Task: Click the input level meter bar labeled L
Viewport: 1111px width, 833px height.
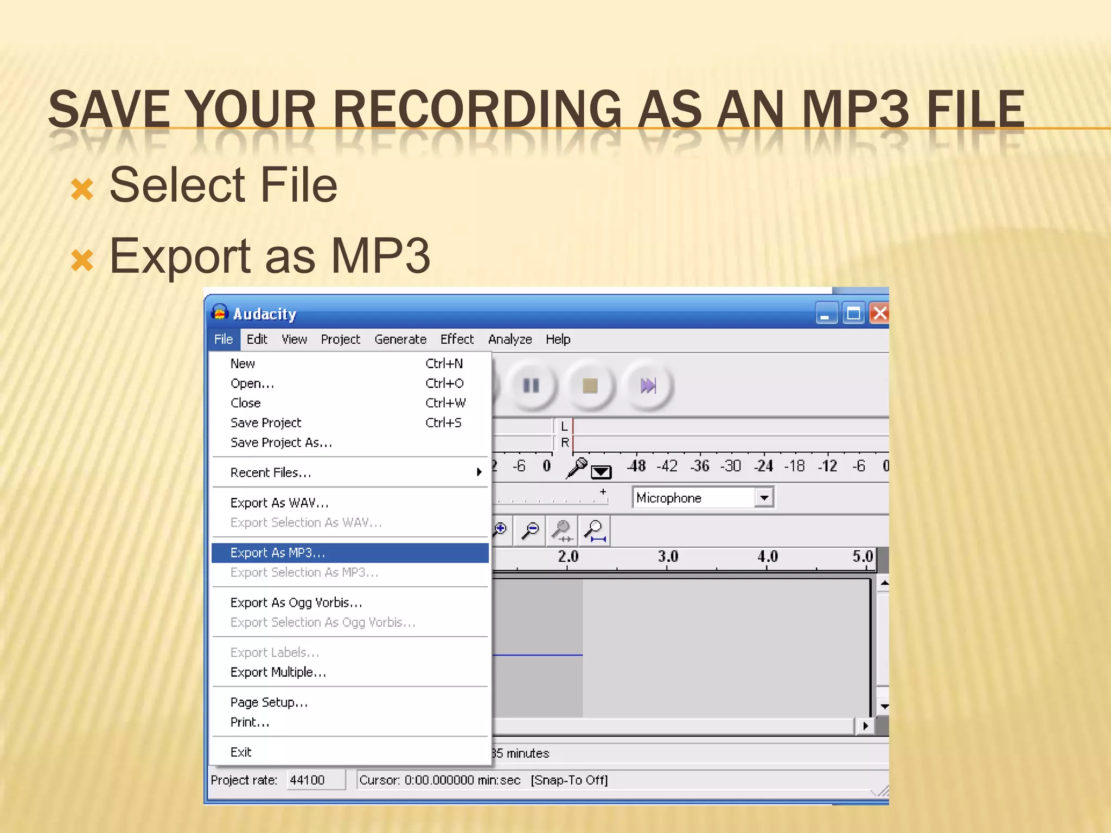Action: point(730,427)
